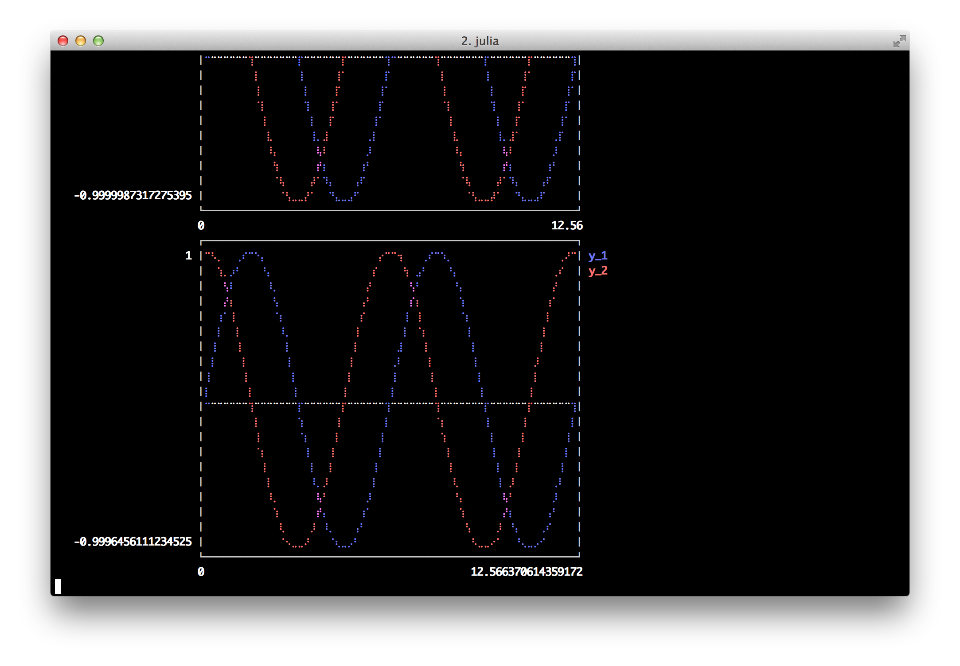Click the bottom border line of lower plot

tap(390, 557)
